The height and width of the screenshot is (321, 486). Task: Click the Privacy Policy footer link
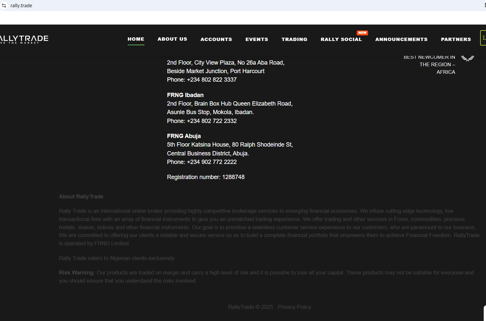[x=294, y=307]
